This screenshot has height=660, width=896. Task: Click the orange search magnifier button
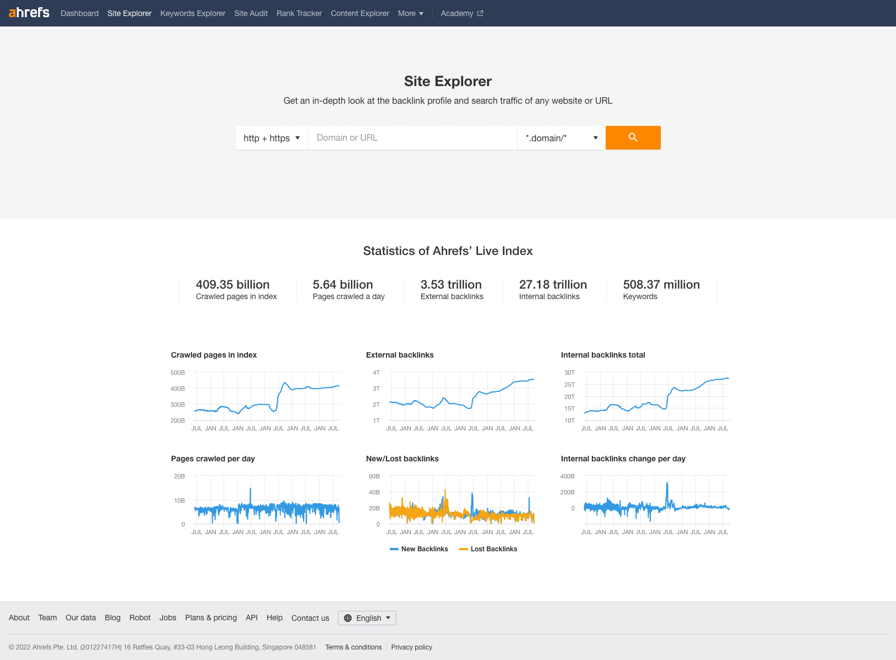click(633, 137)
